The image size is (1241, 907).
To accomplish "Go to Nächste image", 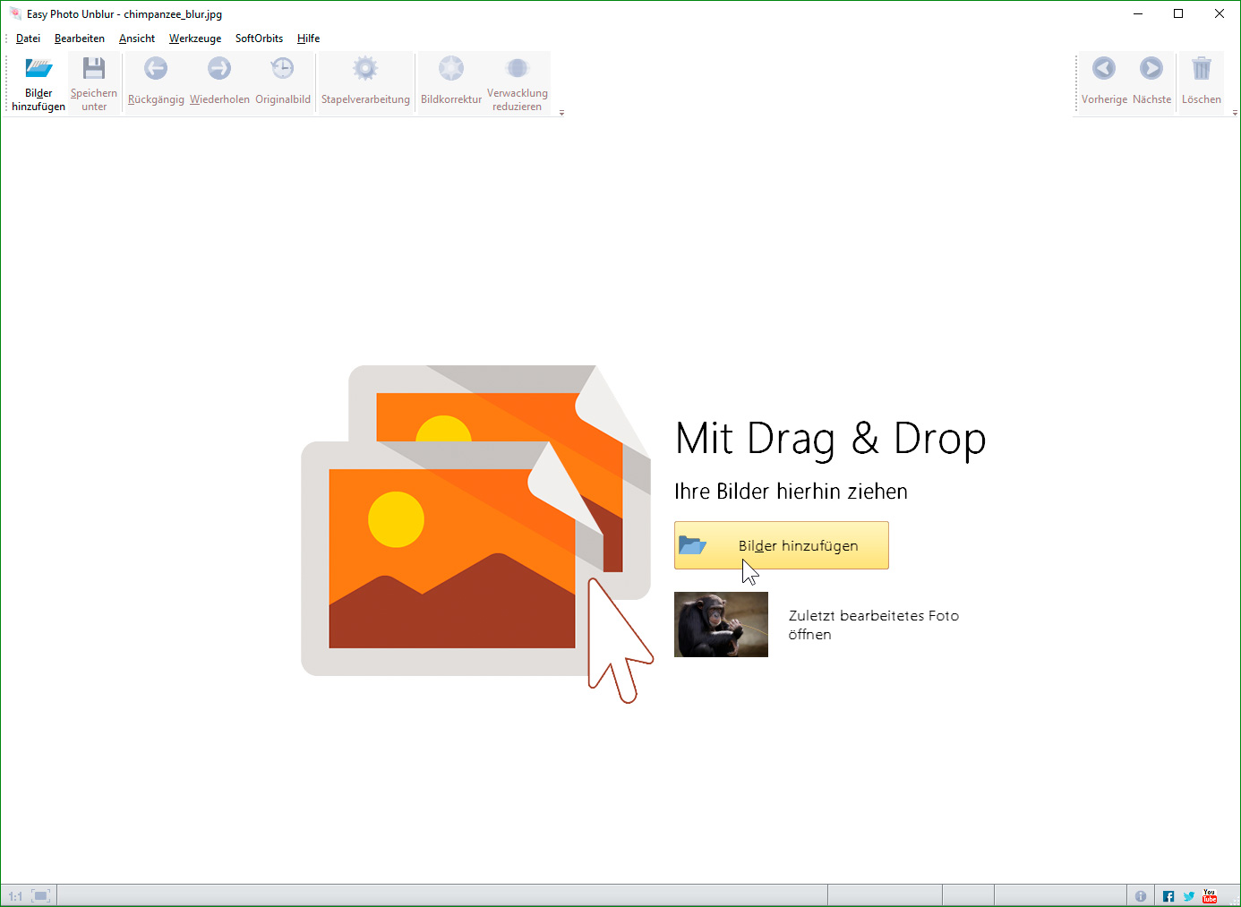I will tap(1151, 70).
